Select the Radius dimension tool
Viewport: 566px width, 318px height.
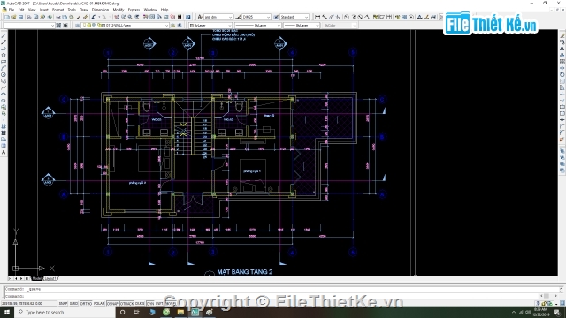pyautogui.click(x=347, y=17)
